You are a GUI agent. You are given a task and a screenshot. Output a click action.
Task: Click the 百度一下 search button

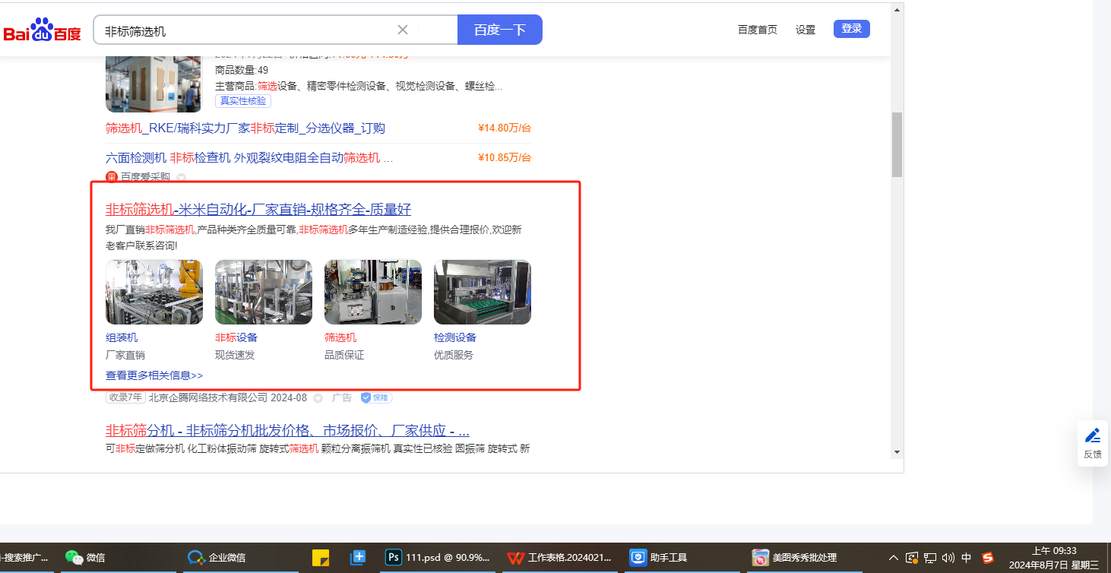(x=500, y=30)
